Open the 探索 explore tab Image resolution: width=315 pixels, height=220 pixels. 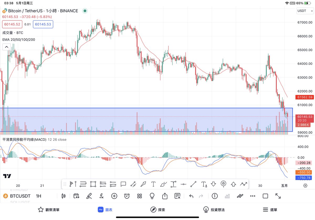pos(157,210)
